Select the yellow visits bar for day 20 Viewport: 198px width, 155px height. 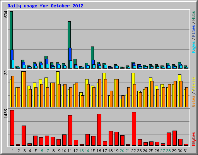[x=121, y=103]
